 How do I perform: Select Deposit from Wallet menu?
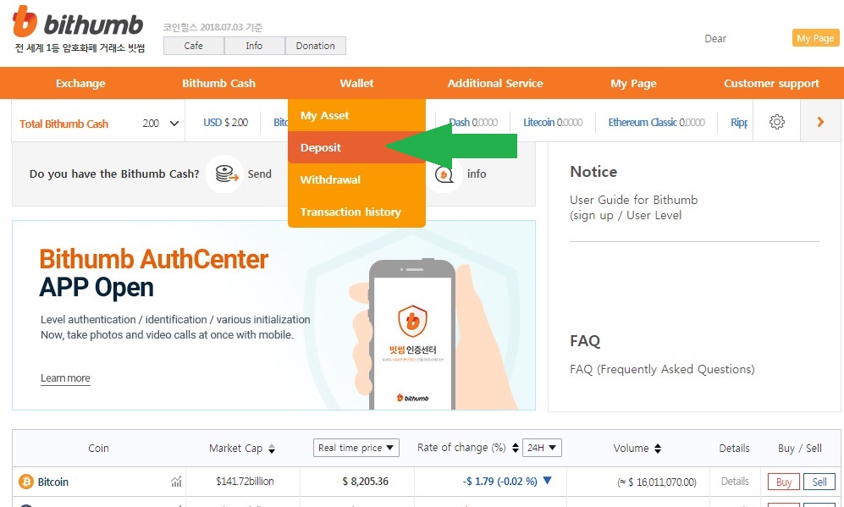[356, 147]
